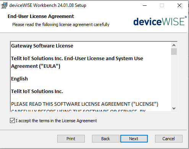The image size is (189, 149).
Task: Click the 'Gateway Software License' heading text
Action: point(42,46)
